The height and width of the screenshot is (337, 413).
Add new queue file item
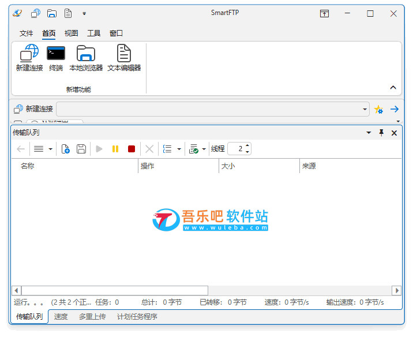pyautogui.click(x=65, y=149)
